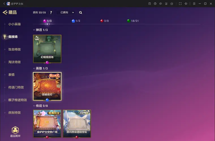Viewport: 215px width, 141px height.
Task: Select the red gem 2/8 tab
Action: click(x=104, y=21)
